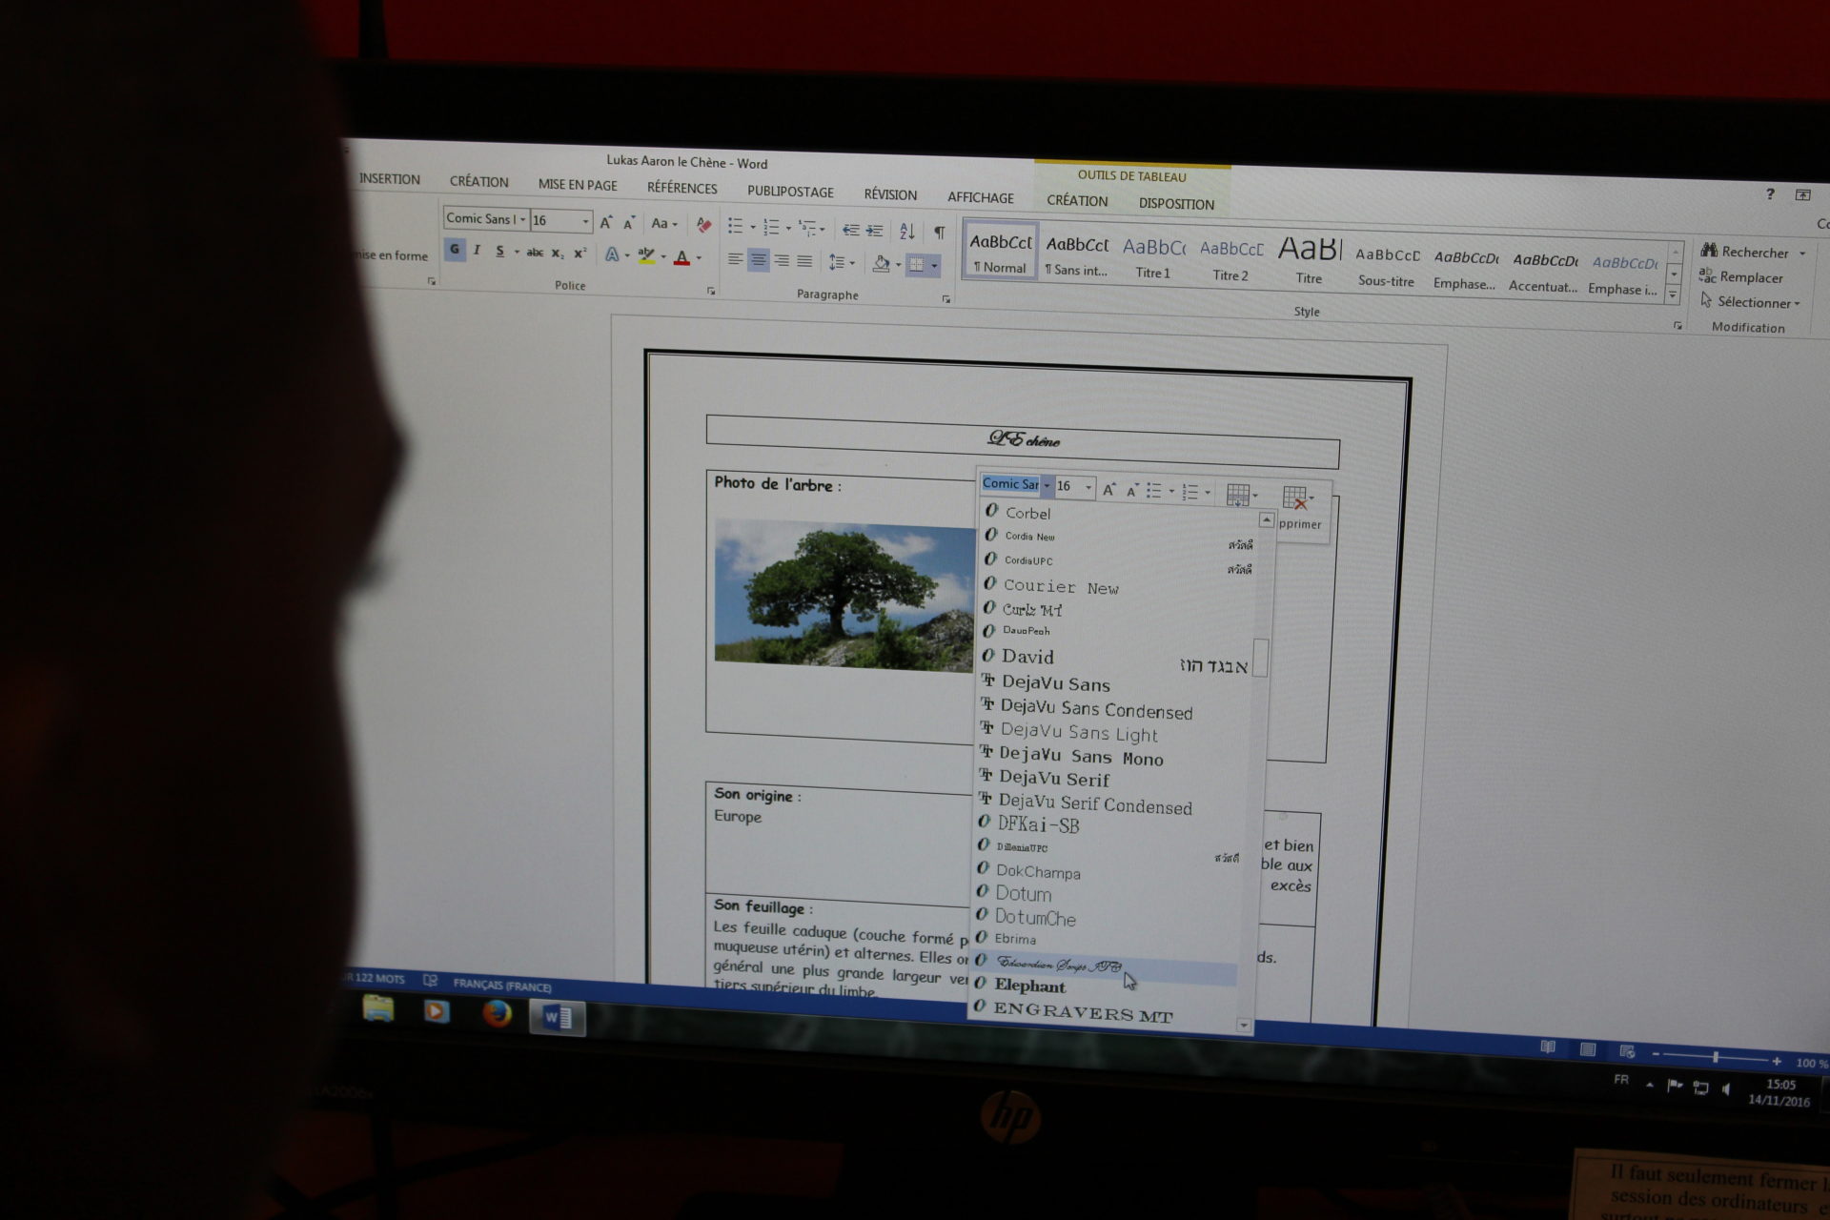1830x1220 pixels.
Task: Expand the styles gallery
Action: (1673, 295)
